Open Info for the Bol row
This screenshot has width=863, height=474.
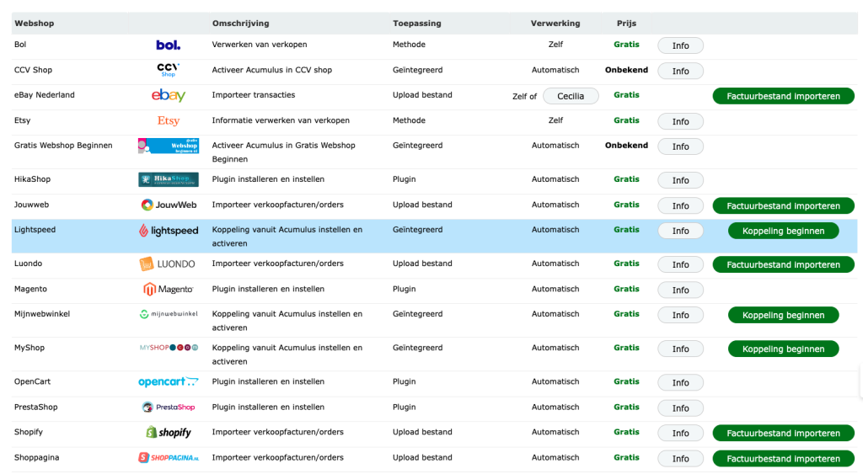pos(680,45)
